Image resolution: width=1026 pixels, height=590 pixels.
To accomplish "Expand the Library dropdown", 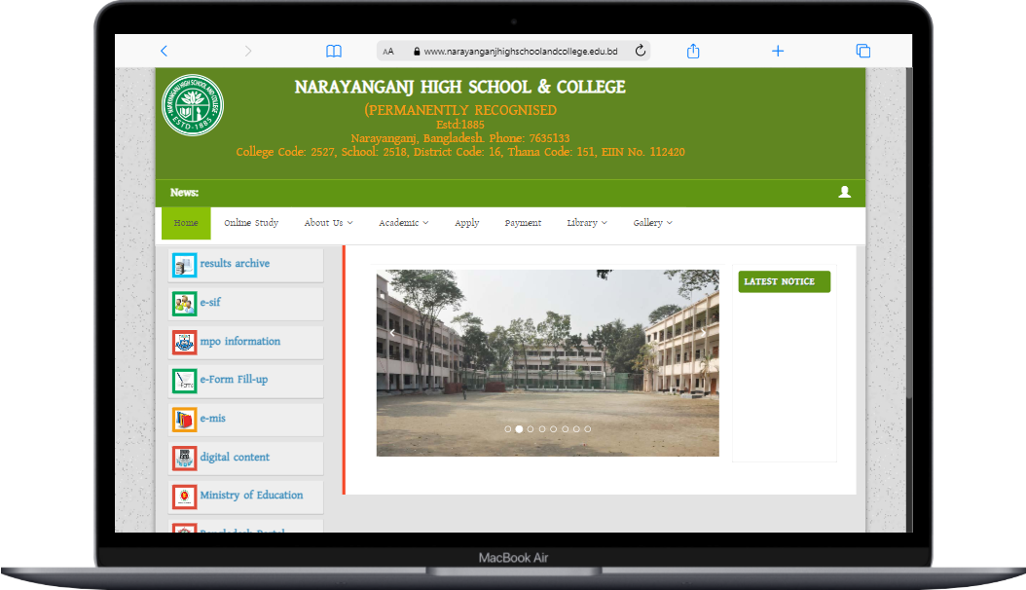I will pyautogui.click(x=586, y=223).
